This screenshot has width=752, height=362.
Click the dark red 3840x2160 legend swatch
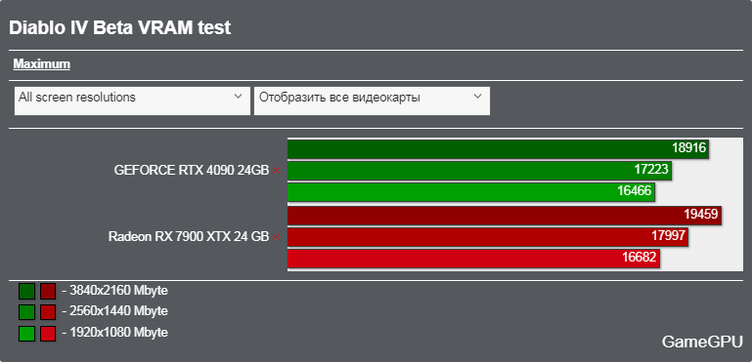48,291
